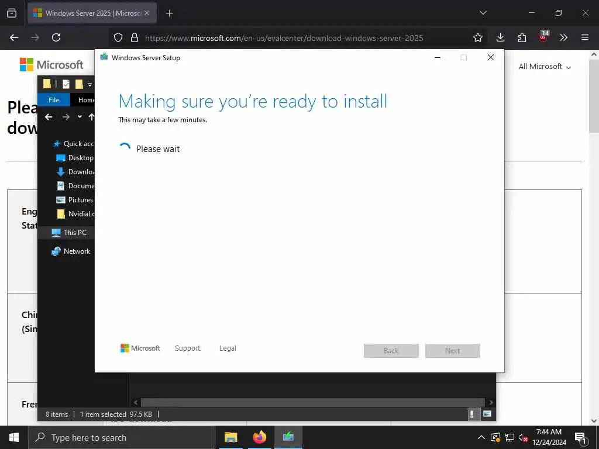Select Network in navigation pane
599x449 pixels.
(71, 251)
